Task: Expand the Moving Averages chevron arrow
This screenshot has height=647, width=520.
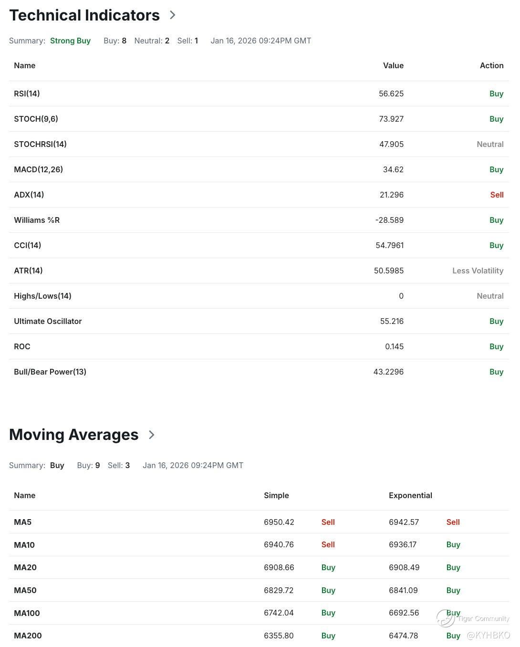Action: click(x=152, y=435)
